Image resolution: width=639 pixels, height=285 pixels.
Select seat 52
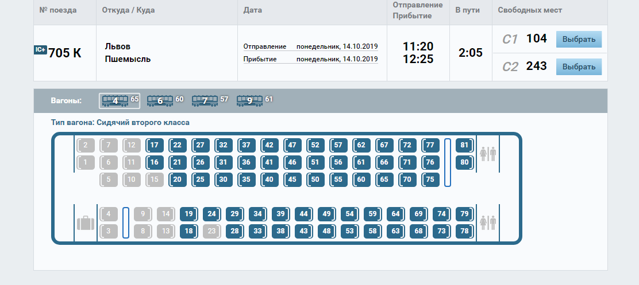(x=315, y=145)
